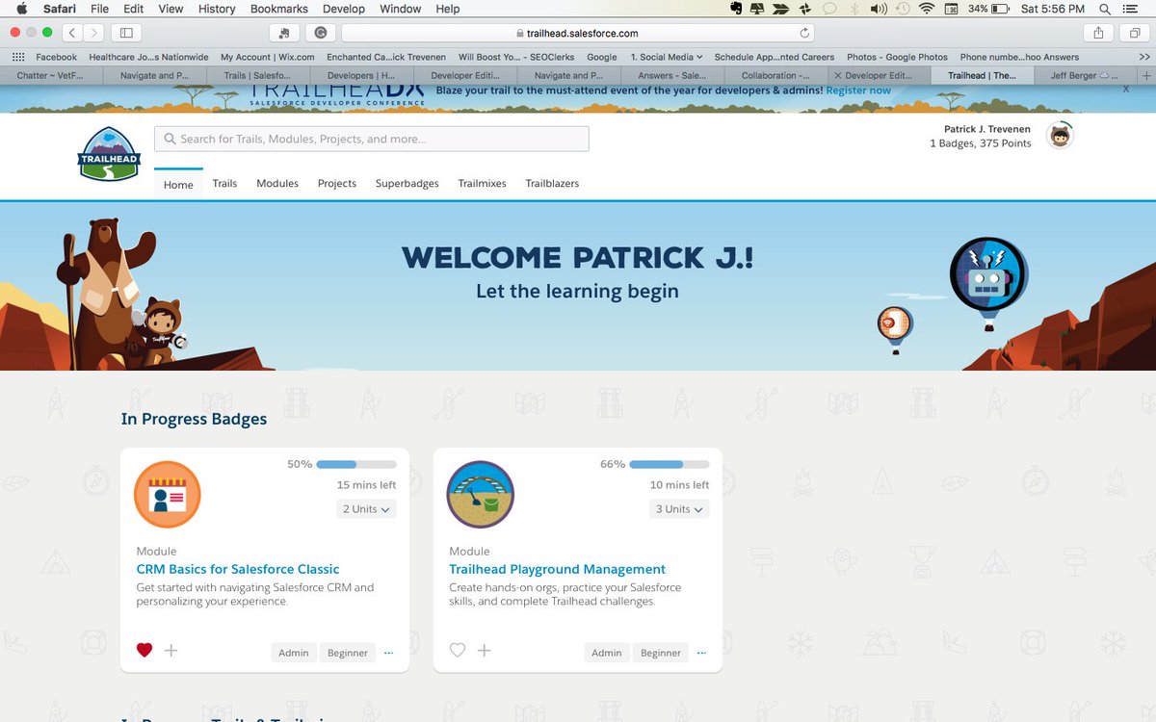Switch to the Answers - Sale... browser tab
Screen dimensions: 1156x722
click(672, 75)
